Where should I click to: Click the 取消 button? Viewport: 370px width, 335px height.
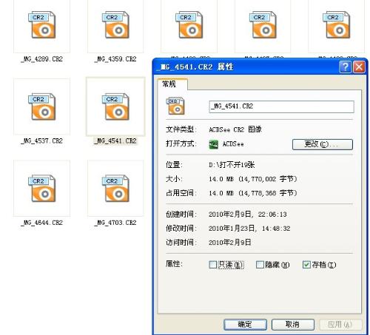click(293, 325)
